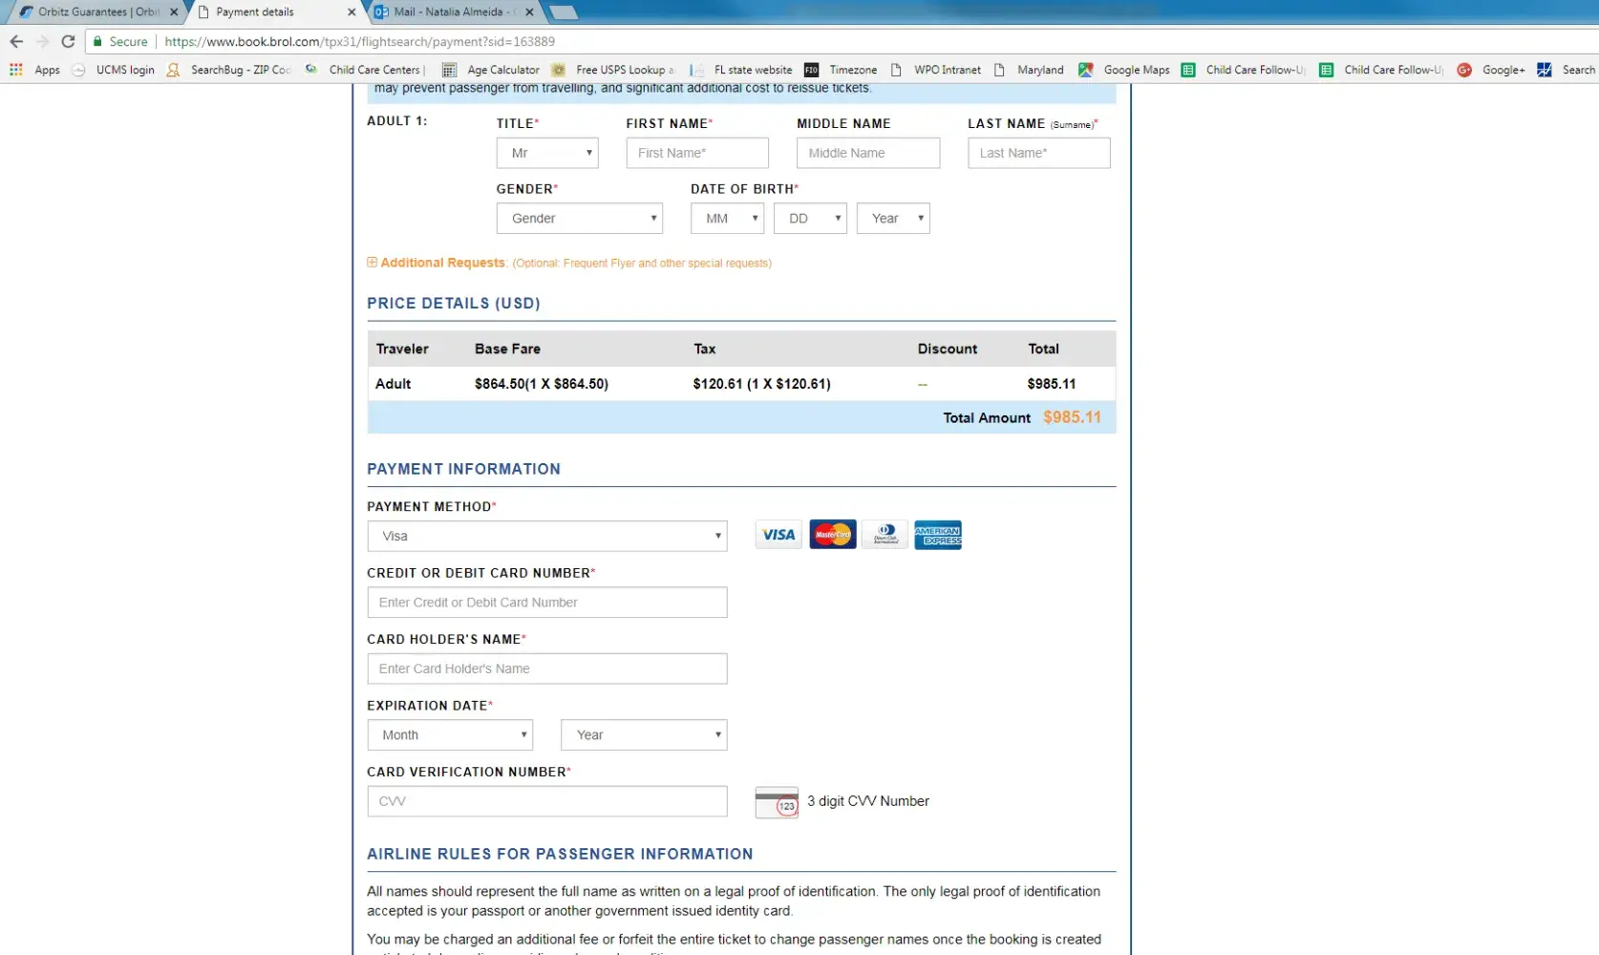Image resolution: width=1599 pixels, height=955 pixels.
Task: Click the Visa card logo
Action: pos(778,535)
